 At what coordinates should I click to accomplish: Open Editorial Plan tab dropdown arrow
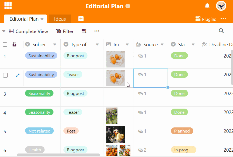(42, 19)
